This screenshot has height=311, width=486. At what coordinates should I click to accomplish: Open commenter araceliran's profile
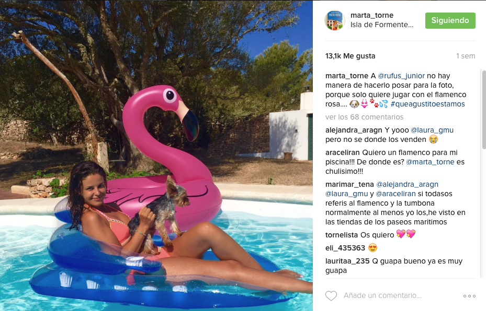pos(343,152)
